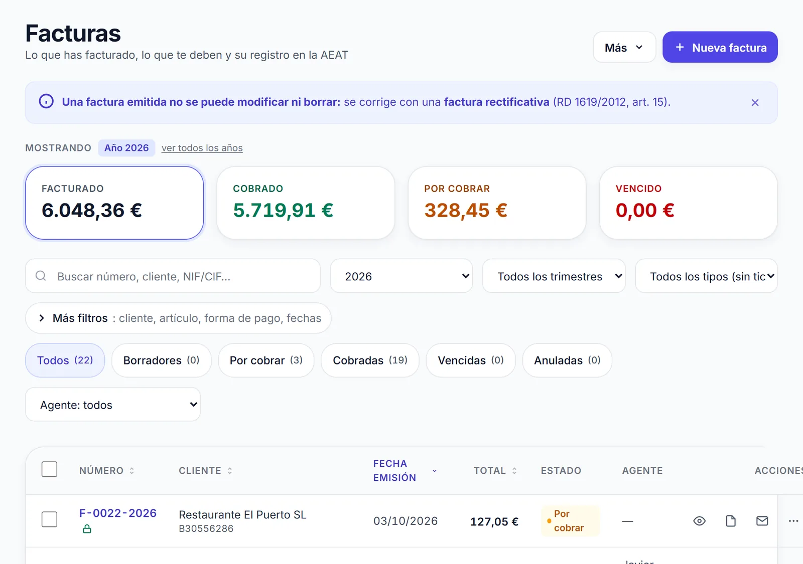Screen dimensions: 803x564
Task: Select the Todos (22) filter tab
Action: (65, 360)
